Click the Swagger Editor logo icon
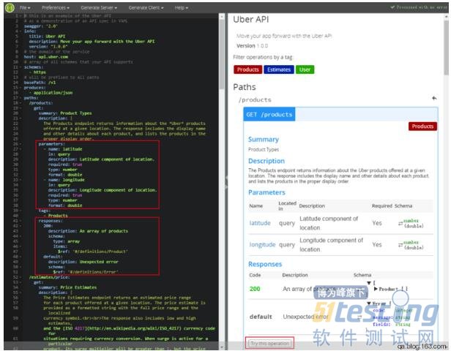 10,8
